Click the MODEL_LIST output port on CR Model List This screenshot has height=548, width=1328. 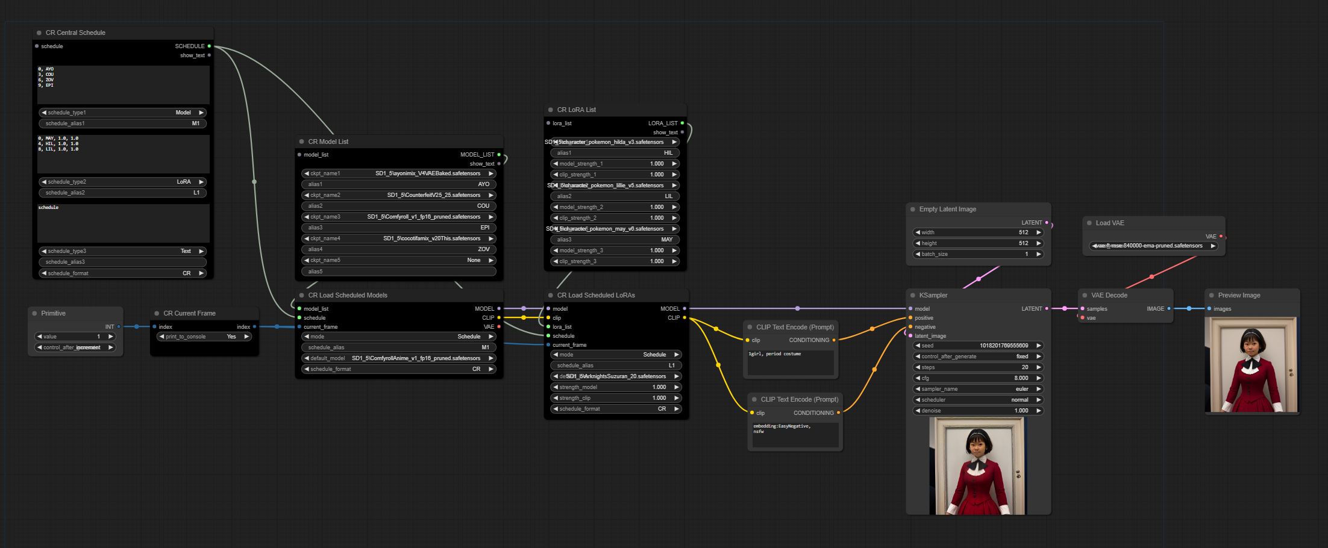pyautogui.click(x=499, y=155)
